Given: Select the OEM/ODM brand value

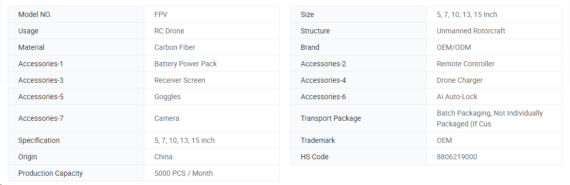Looking at the screenshot, I should pos(453,47).
